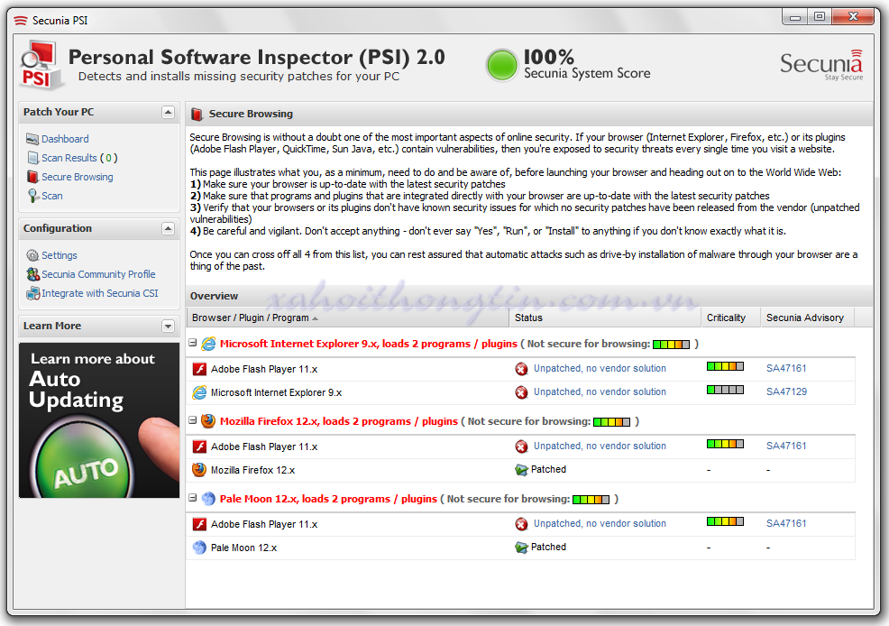
Task: Click the Microsoft Internet Explorer 9.x group title
Action: (369, 344)
